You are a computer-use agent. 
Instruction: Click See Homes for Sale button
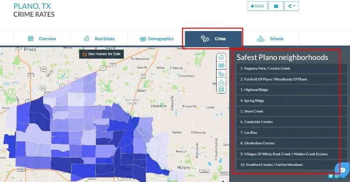(101, 54)
